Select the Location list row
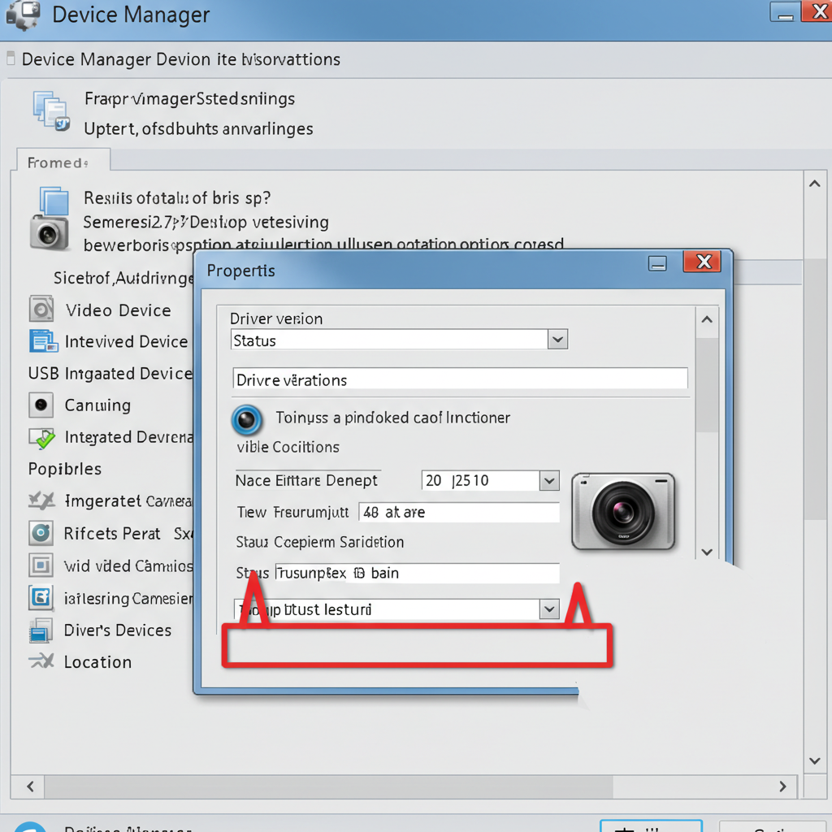Screen dimensions: 832x832 98,661
